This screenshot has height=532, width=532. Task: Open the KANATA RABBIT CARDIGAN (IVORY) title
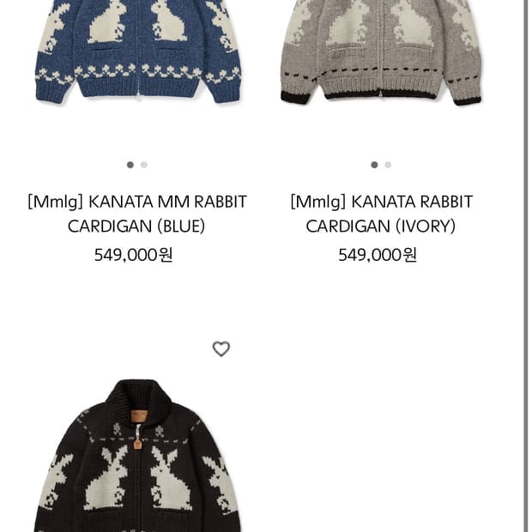381,214
